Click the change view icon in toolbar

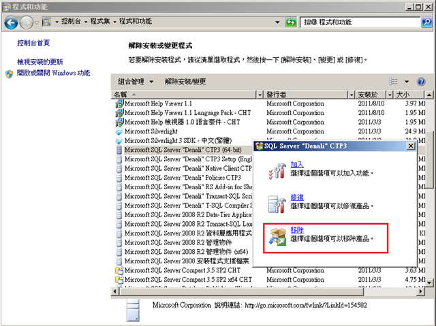click(393, 82)
